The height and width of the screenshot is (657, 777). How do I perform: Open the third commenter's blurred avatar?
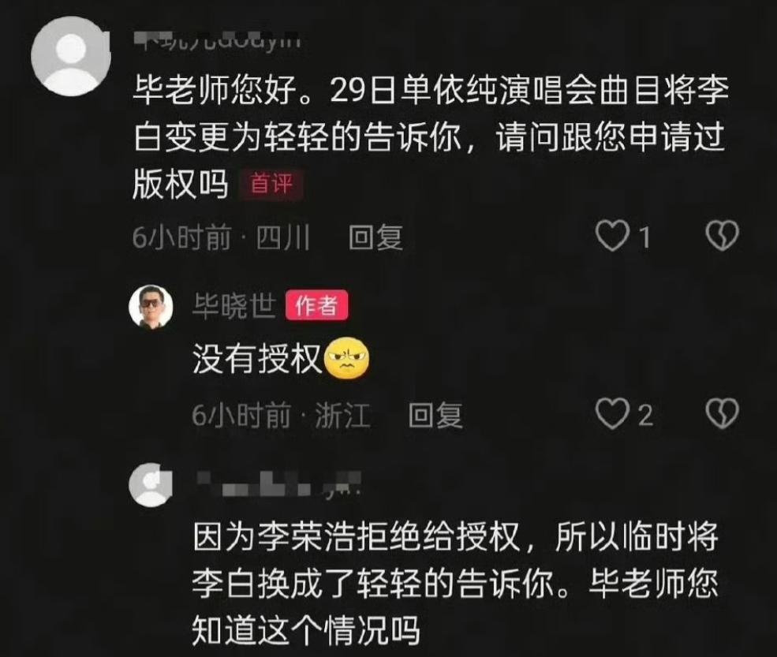click(x=151, y=484)
